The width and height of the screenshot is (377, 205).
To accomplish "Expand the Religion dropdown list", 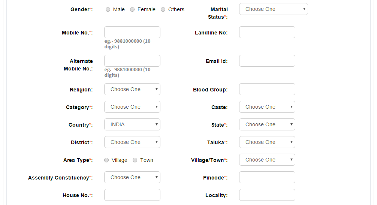I will [132, 90].
